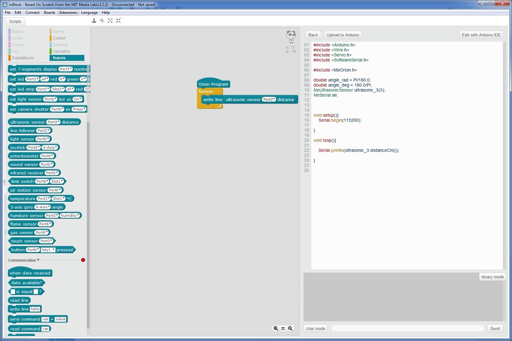Viewport: 512px width, 341px height.
Task: Click the when data received block
Action: pos(30,272)
